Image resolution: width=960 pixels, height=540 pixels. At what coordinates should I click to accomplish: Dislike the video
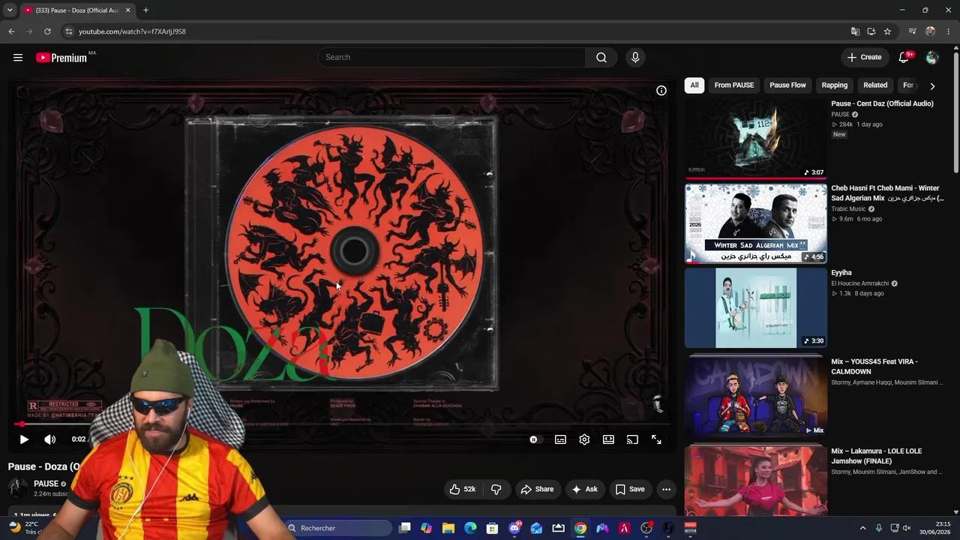[496, 489]
